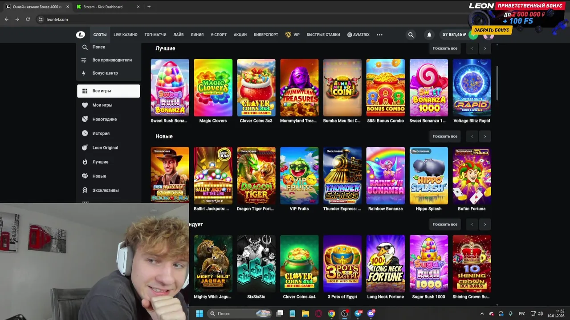Click Показать все for the Лучшие row
This screenshot has height=320, width=570.
445,48
